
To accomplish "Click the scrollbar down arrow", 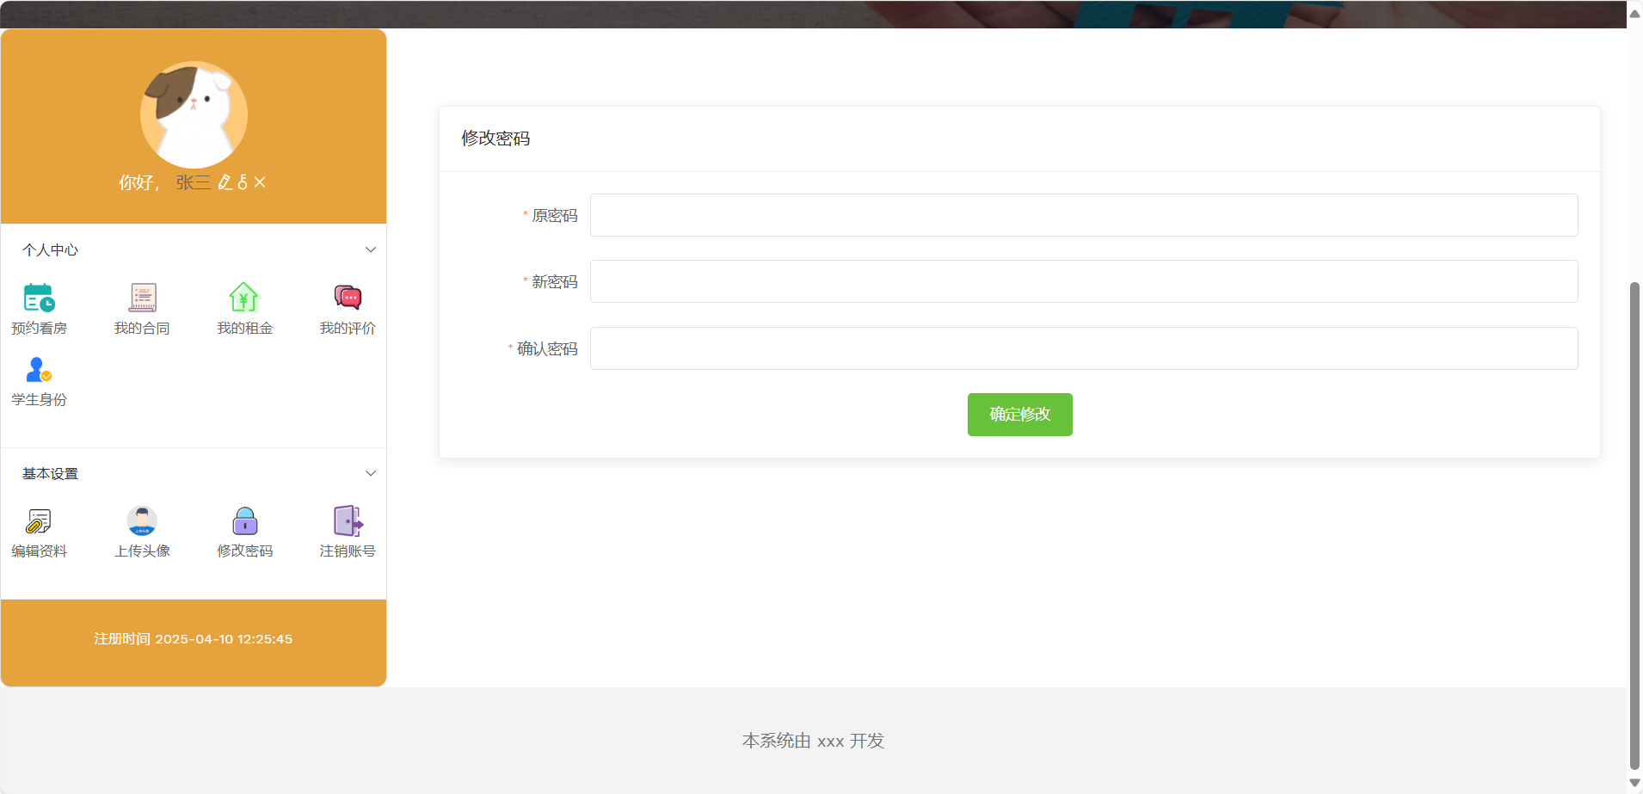I will point(1634,783).
